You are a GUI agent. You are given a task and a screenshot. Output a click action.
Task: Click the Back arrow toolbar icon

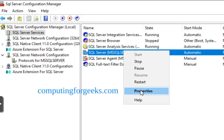(3, 18)
